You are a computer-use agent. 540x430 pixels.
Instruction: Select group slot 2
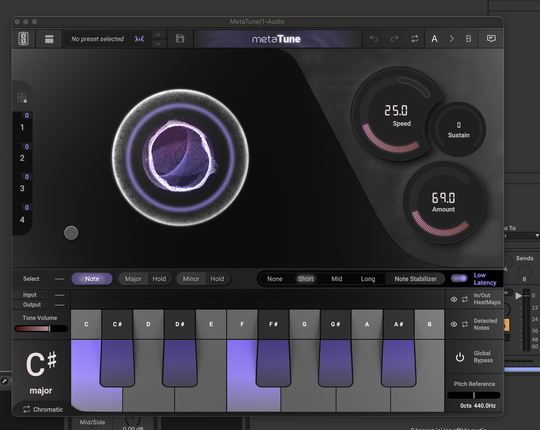coord(22,158)
